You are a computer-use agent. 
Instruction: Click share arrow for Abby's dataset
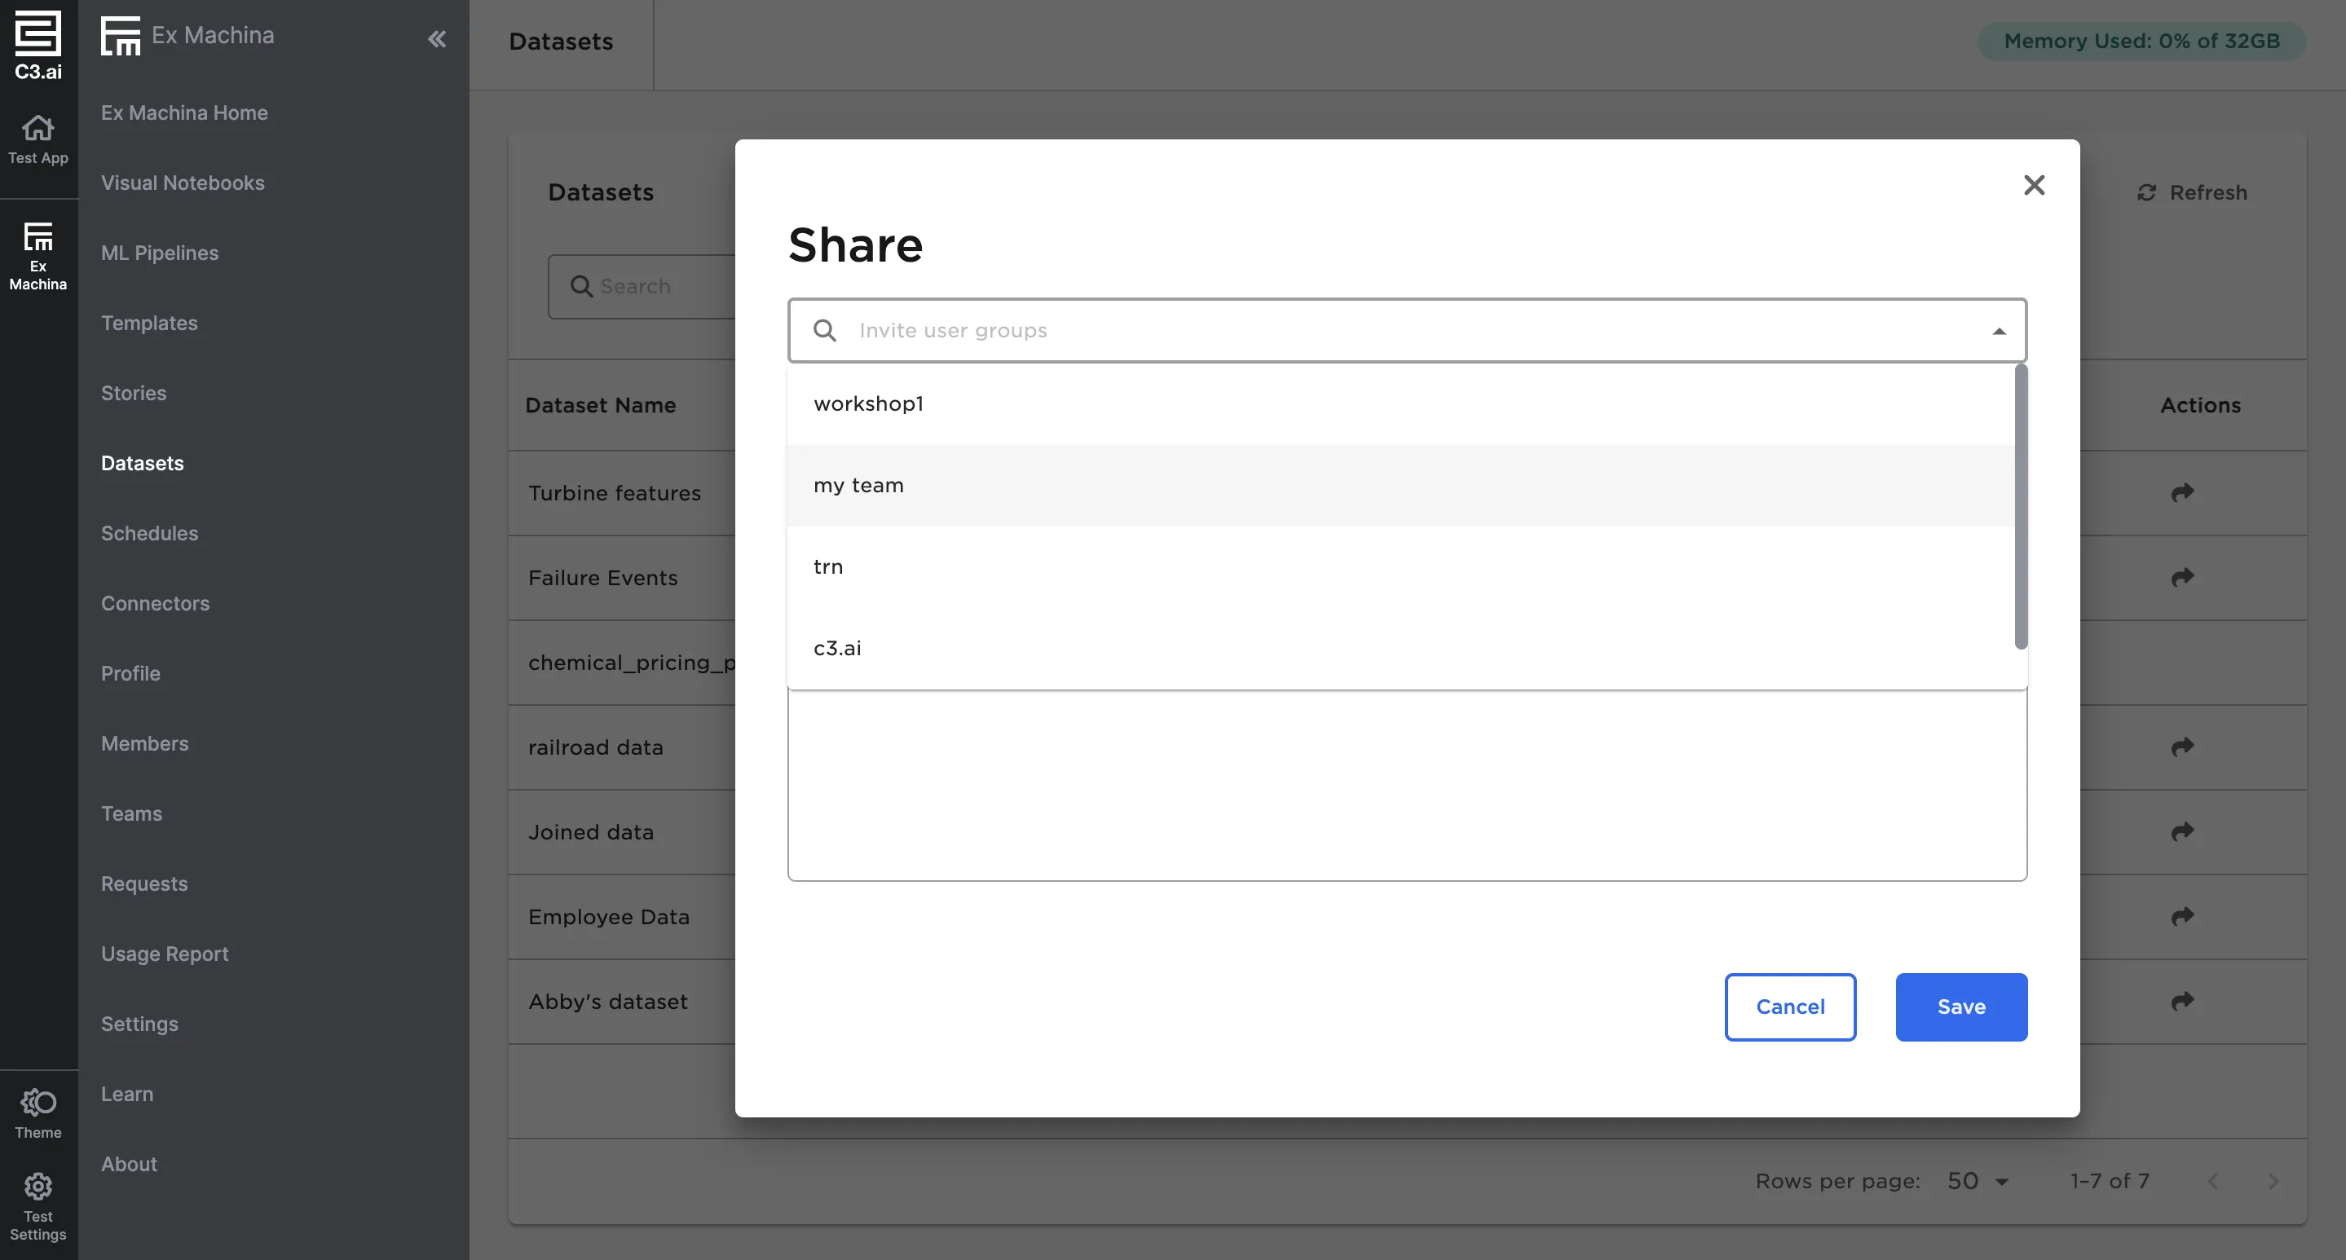pos(2182,1002)
